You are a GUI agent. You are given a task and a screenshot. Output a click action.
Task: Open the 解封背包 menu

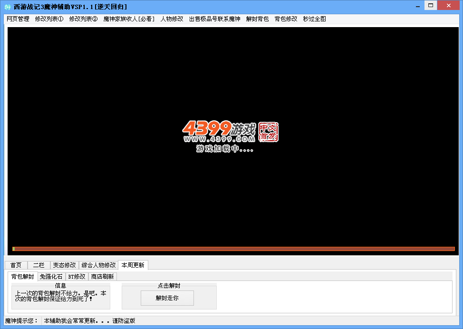[258, 19]
